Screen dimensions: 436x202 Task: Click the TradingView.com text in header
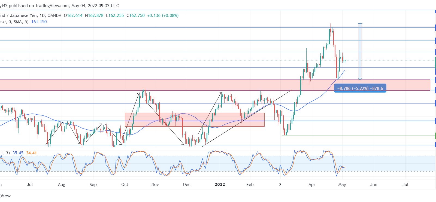click(x=52, y=5)
